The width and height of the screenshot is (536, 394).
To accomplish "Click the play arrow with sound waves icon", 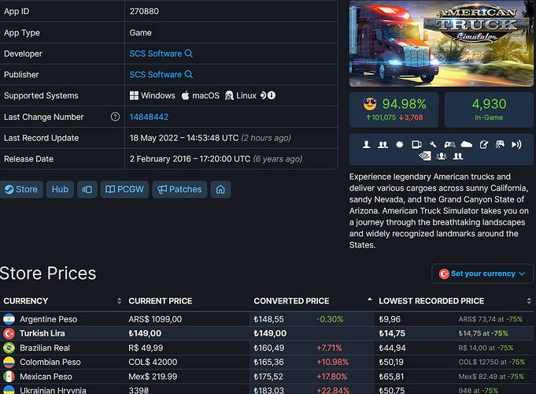I will (516, 144).
